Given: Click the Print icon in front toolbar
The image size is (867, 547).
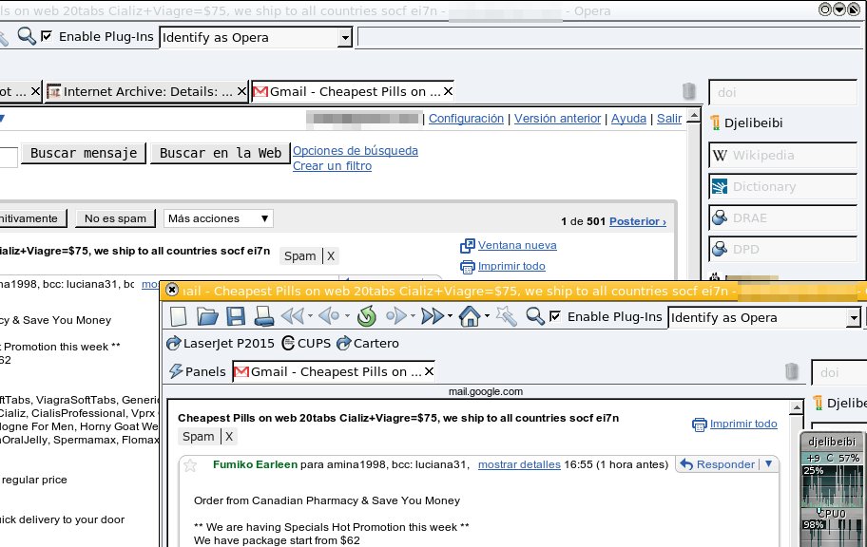Looking at the screenshot, I should click(263, 316).
